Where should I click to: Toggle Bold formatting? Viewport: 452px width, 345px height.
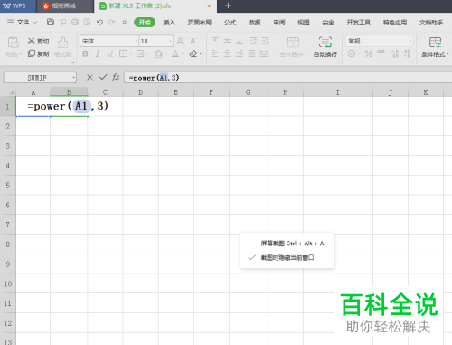[x=85, y=53]
